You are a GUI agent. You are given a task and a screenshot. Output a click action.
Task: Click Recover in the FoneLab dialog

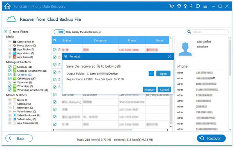click(149, 89)
